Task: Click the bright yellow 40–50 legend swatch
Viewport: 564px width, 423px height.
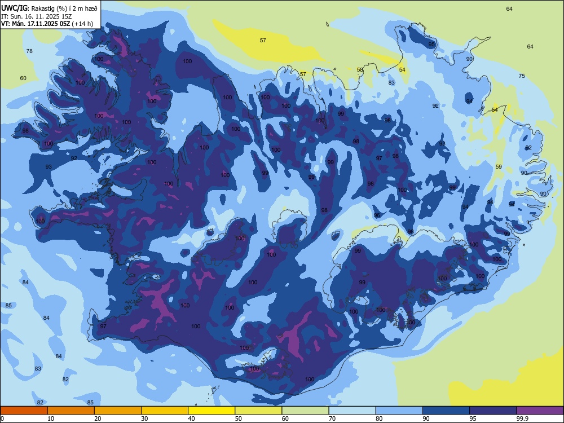Action: (211, 411)
